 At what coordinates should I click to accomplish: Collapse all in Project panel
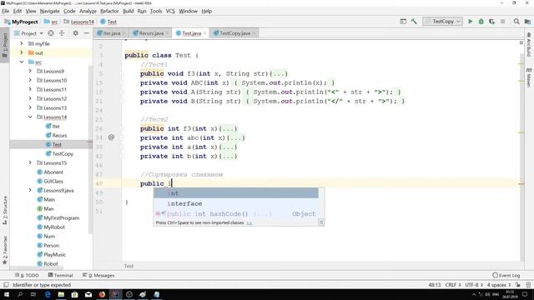click(62, 33)
